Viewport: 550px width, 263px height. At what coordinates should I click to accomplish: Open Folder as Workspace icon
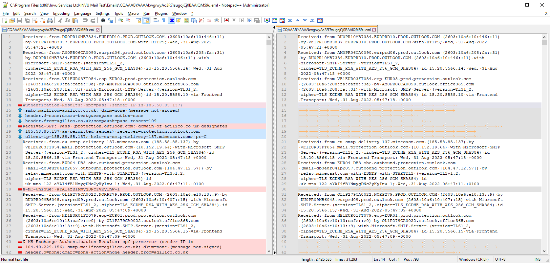pyautogui.click(x=209, y=20)
